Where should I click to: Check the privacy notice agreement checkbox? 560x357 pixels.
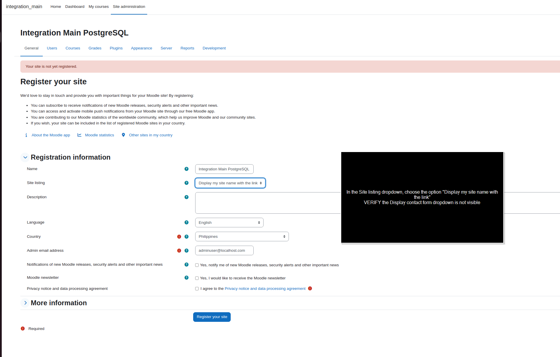[x=197, y=289]
